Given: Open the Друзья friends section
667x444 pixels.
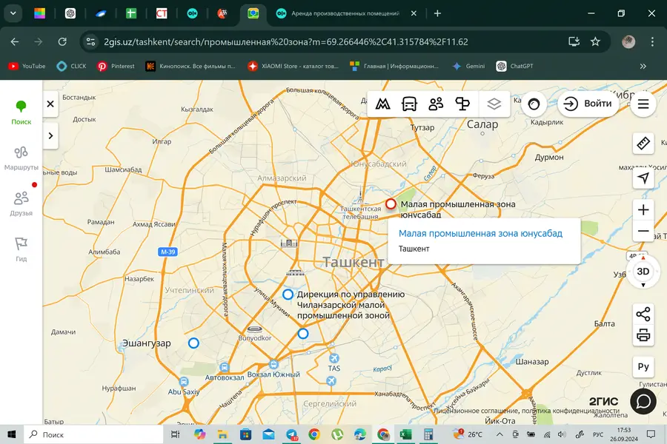Looking at the screenshot, I should coord(21,203).
